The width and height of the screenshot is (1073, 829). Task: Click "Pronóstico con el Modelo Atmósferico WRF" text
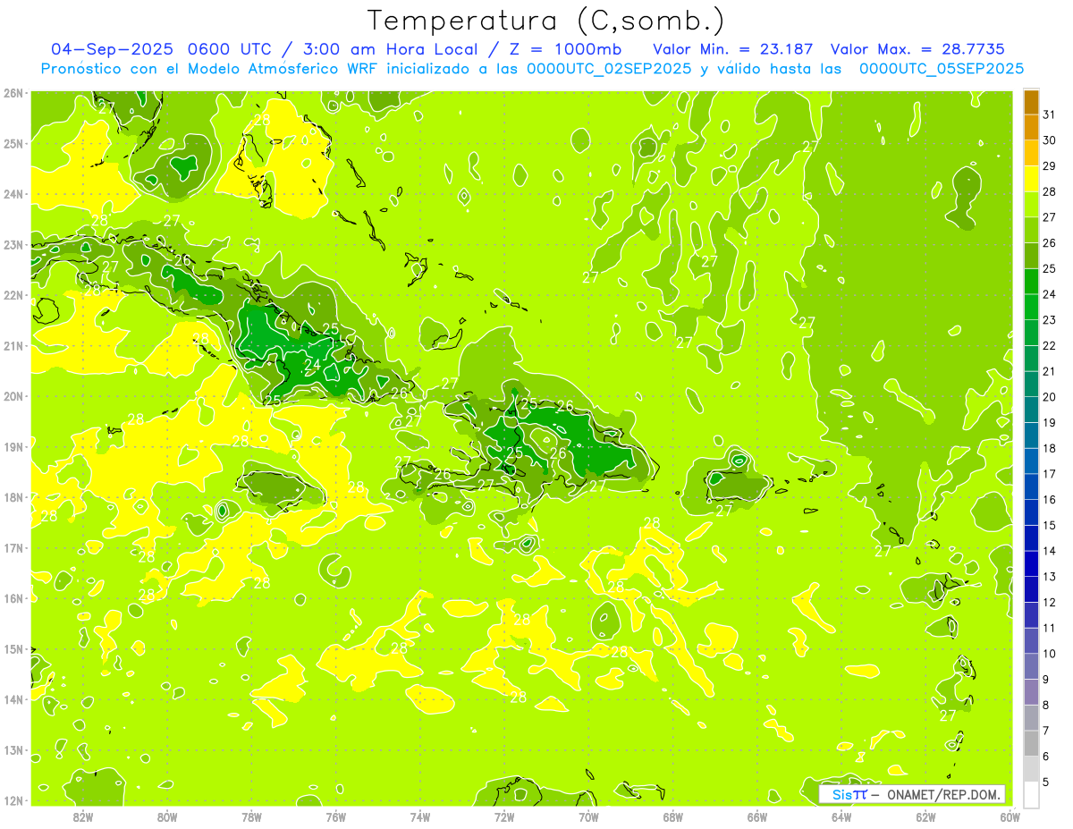[x=208, y=69]
